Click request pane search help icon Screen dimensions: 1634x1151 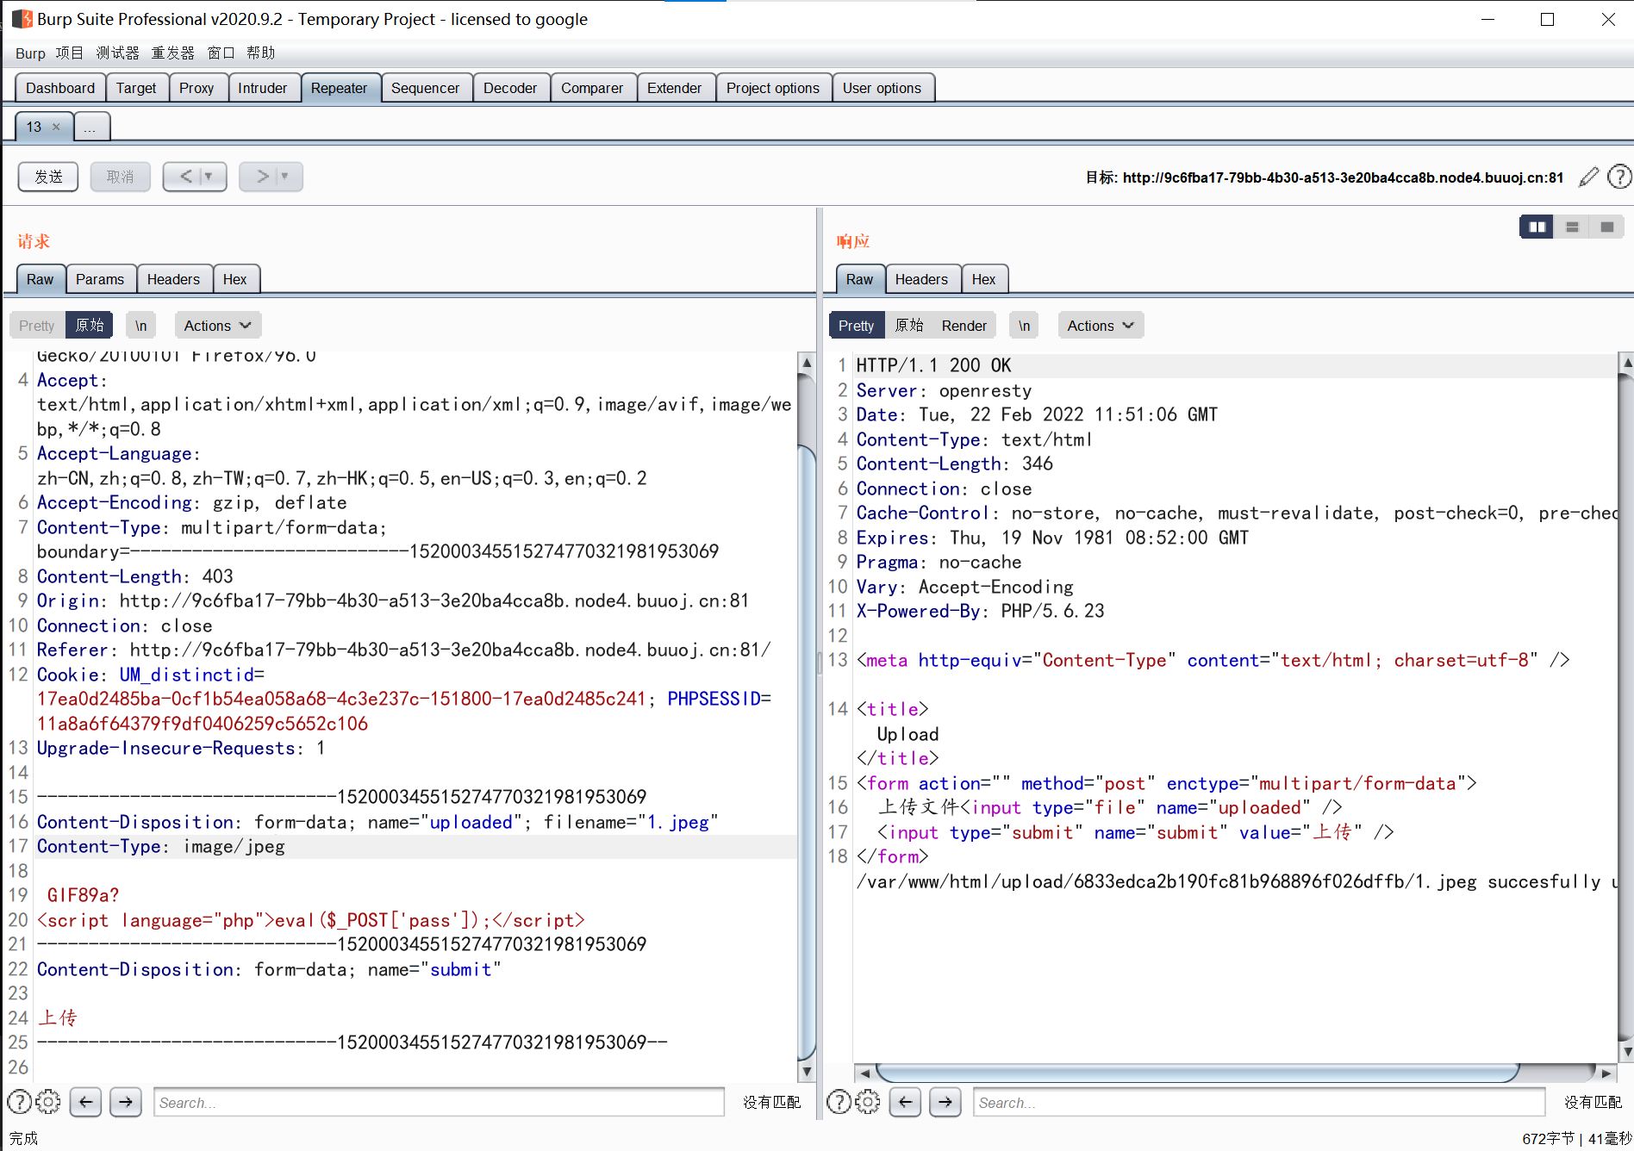(19, 1102)
